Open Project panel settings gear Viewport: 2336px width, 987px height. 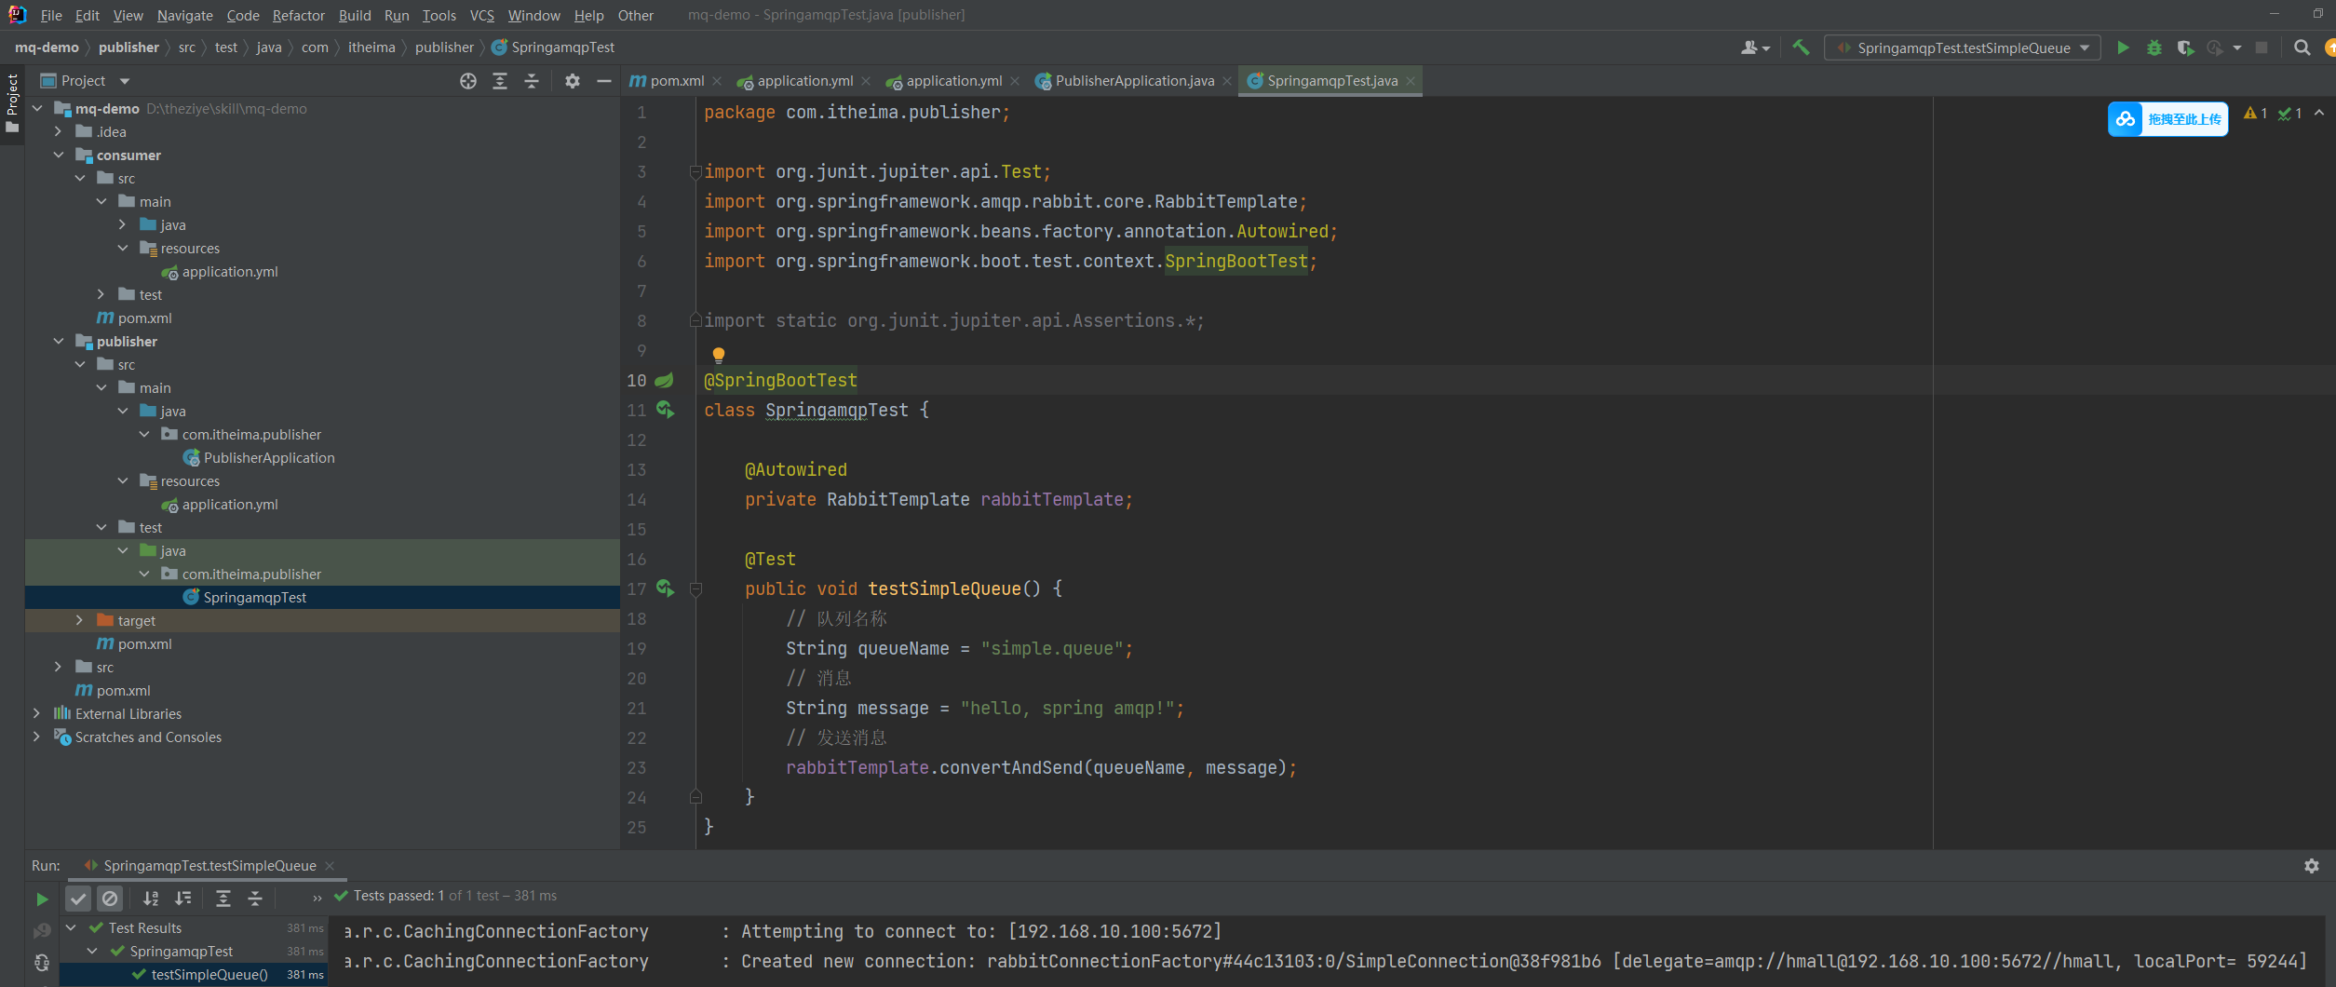pos(573,81)
